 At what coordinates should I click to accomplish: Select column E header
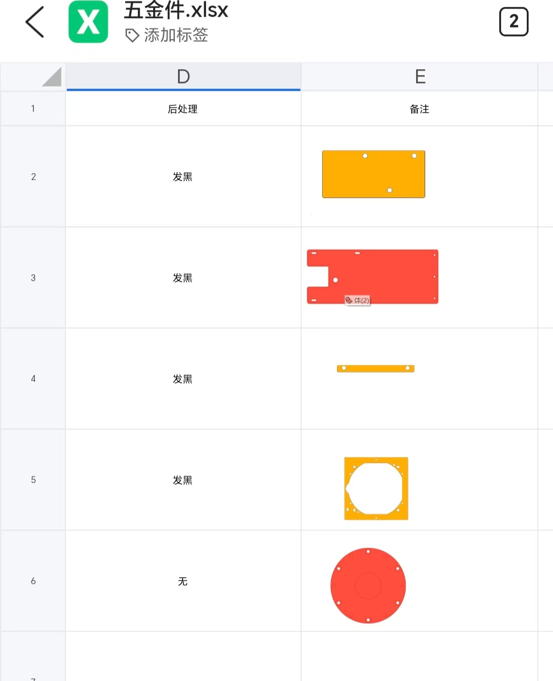point(420,77)
